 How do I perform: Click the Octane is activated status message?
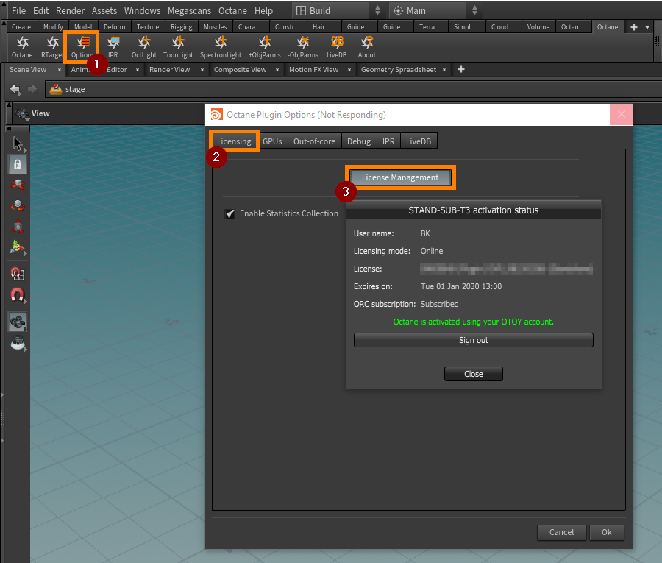tap(473, 322)
